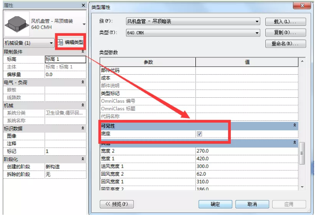This screenshot has height=218, width=315.
Task: Select the 创建的阶段 value 新构造
Action: point(65,167)
